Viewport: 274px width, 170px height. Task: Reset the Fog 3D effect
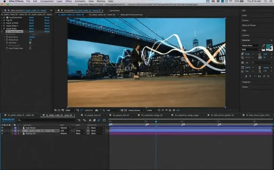click(x=31, y=20)
